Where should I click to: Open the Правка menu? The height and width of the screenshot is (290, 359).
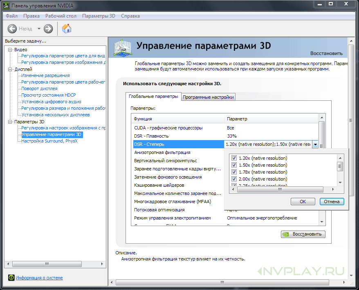31,16
